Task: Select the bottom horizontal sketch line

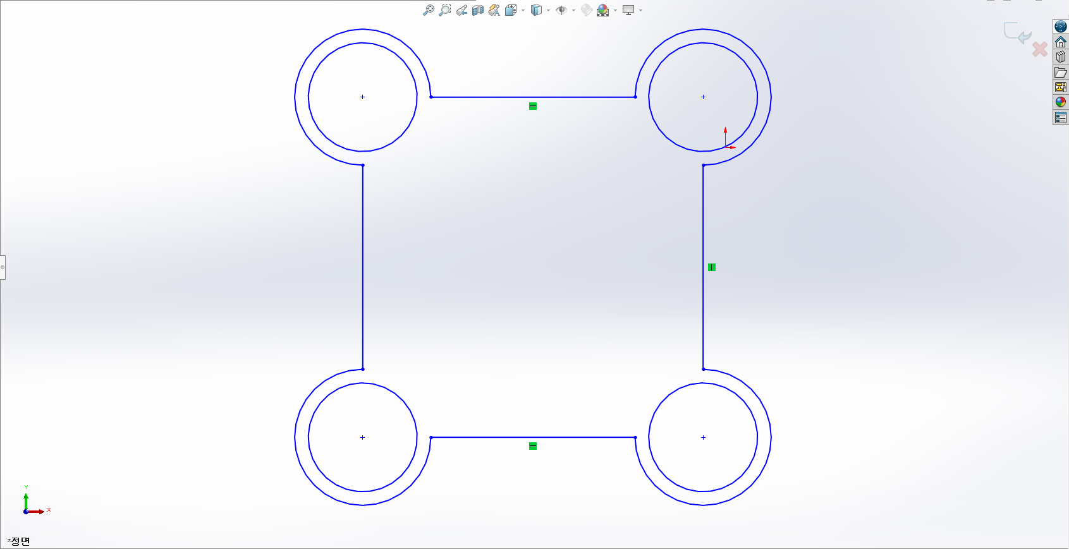Action: click(533, 437)
